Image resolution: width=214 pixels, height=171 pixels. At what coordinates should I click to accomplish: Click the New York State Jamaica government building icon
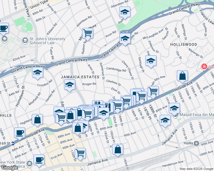coord(29,164)
